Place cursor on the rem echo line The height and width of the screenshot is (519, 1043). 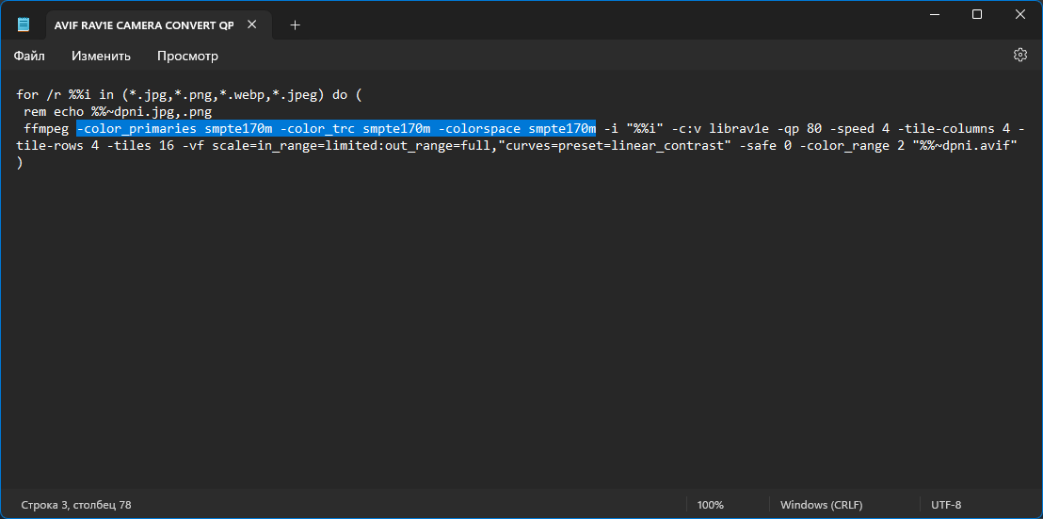point(117,111)
